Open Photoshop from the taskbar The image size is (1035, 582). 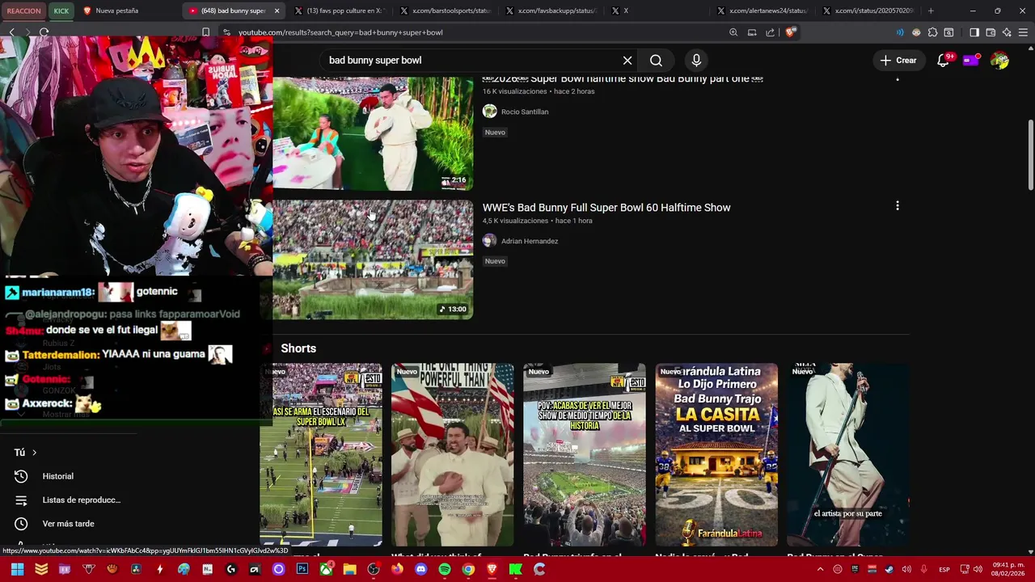pos(302,569)
